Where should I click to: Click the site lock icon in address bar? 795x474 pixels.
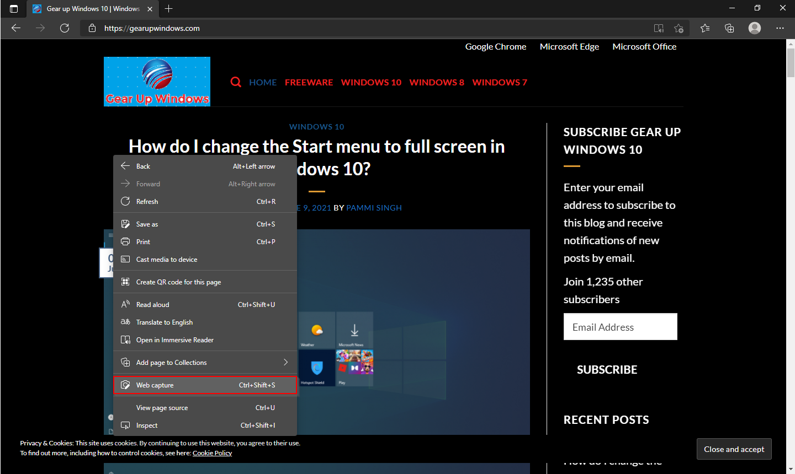click(92, 28)
